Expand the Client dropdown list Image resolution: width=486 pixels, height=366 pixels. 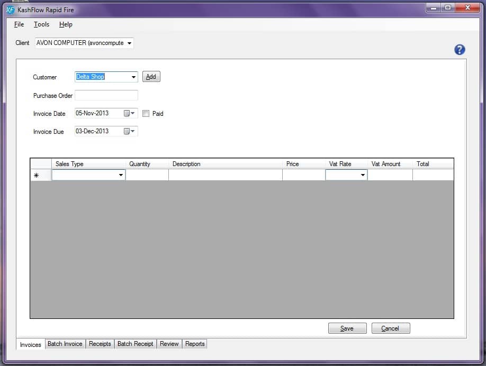[130, 43]
